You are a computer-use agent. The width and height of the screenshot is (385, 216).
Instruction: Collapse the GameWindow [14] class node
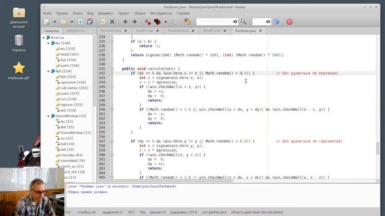(48, 116)
